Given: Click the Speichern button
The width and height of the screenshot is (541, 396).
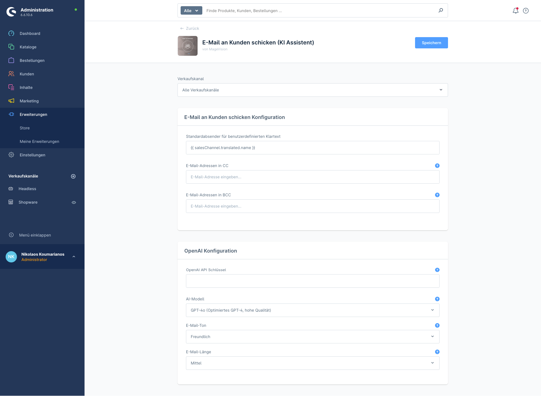Looking at the screenshot, I should tap(431, 43).
